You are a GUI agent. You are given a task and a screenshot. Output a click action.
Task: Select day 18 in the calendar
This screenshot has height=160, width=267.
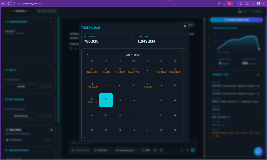tap(92, 115)
